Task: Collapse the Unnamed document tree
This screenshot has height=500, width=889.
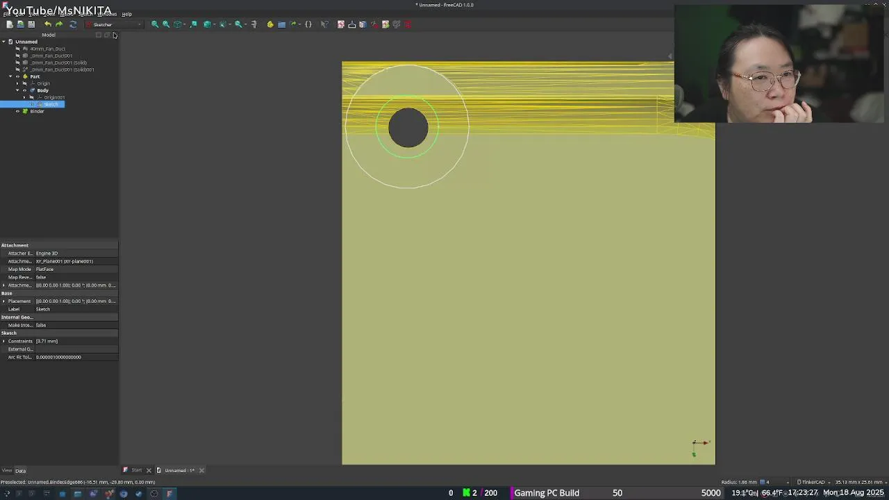Action: [x=3, y=42]
